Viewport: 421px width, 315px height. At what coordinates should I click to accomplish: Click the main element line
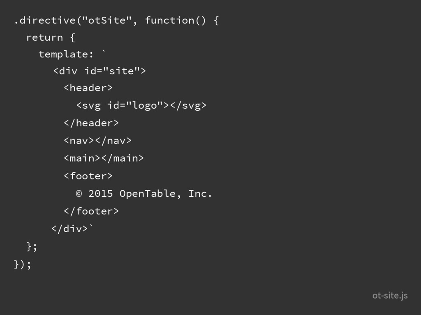pos(104,158)
